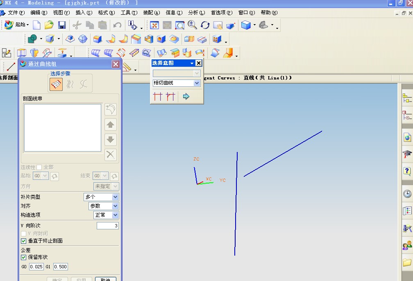Open the Assembly Navigator sidebar icon
This screenshot has width=413, height=281.
tap(407, 98)
